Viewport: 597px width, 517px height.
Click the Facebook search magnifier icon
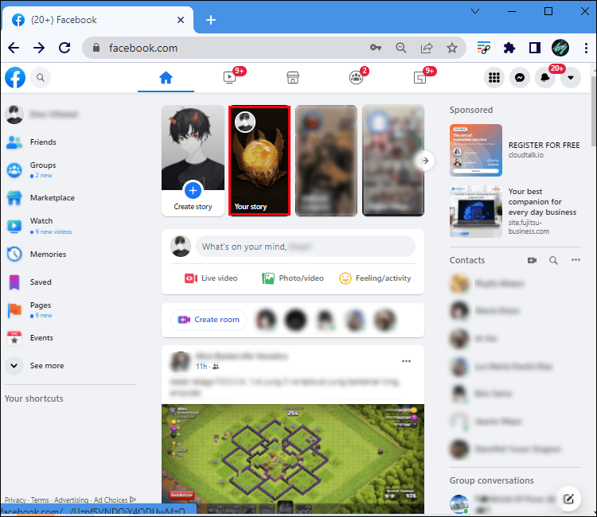coord(39,77)
